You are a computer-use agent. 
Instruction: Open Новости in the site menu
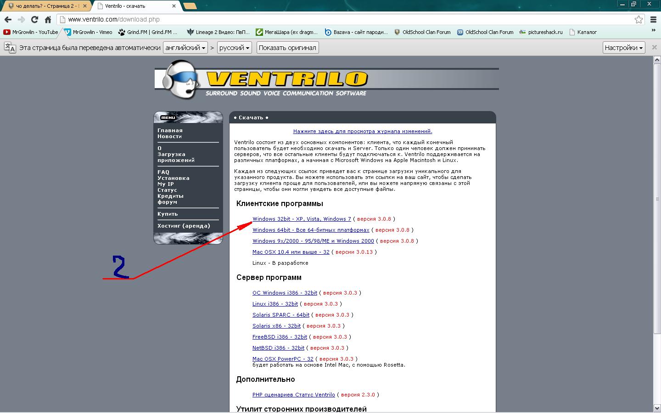169,136
